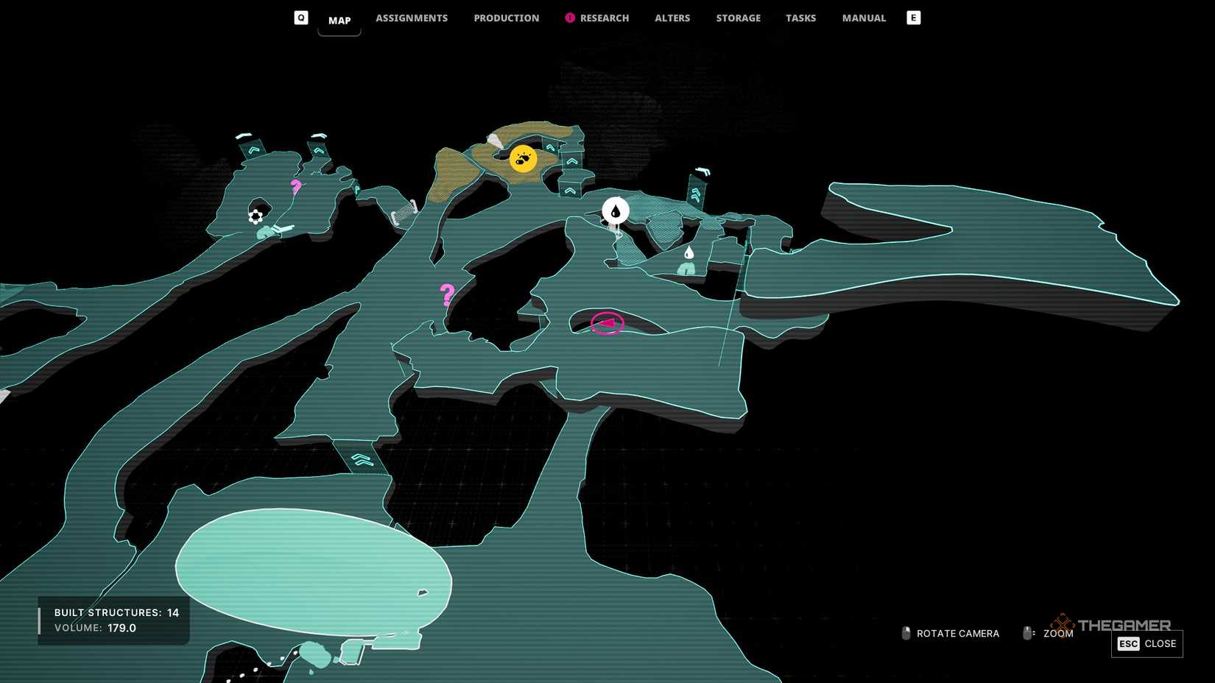Open the Research tab
This screenshot has height=683, width=1215.
pos(603,18)
